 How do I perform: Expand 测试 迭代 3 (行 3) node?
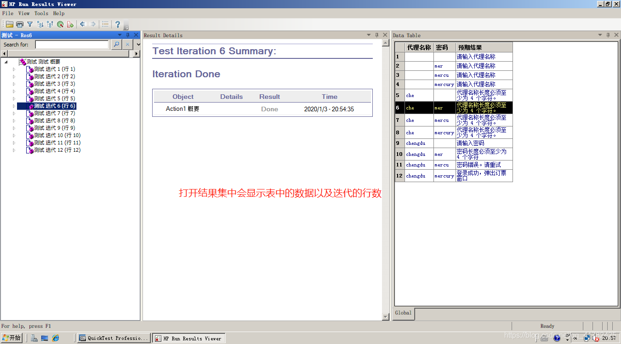14,84
